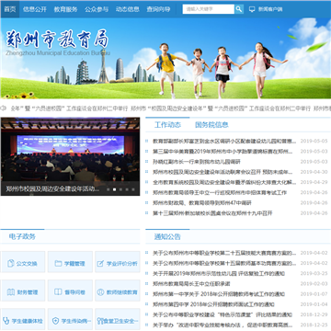Click the date 2019-03-25
This screenshot has width=331, height=331.
314,273
